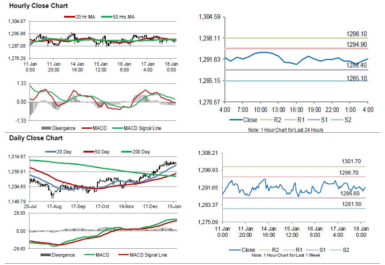
Task: Click the blue 20 Day legend line
Action: (x=51, y=152)
